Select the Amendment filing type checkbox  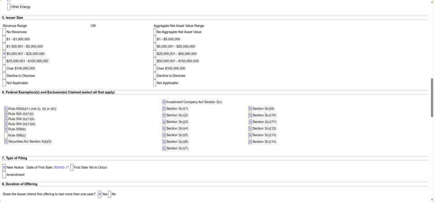(4, 175)
